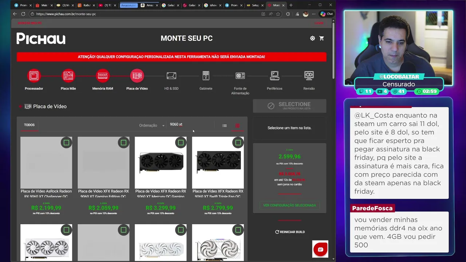
Task: Open the settings gear icon in Pichau header
Action: click(312, 38)
